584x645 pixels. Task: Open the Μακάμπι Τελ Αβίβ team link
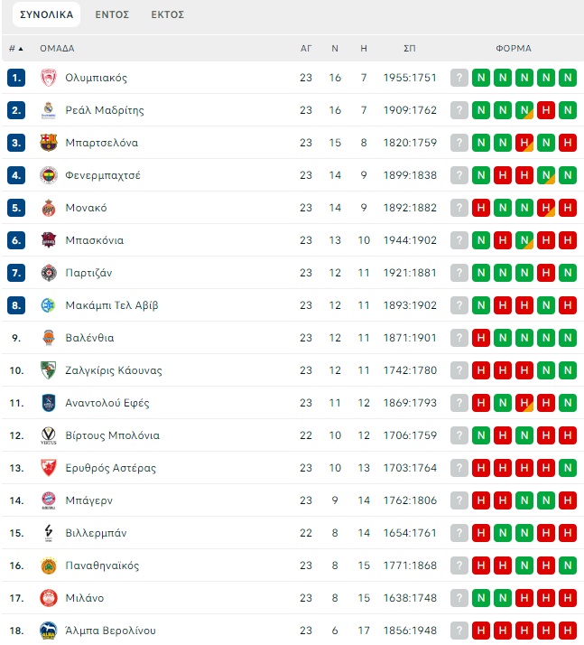tap(112, 305)
